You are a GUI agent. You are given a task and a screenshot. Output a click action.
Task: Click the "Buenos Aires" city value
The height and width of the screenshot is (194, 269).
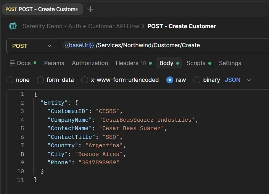(x=99, y=154)
